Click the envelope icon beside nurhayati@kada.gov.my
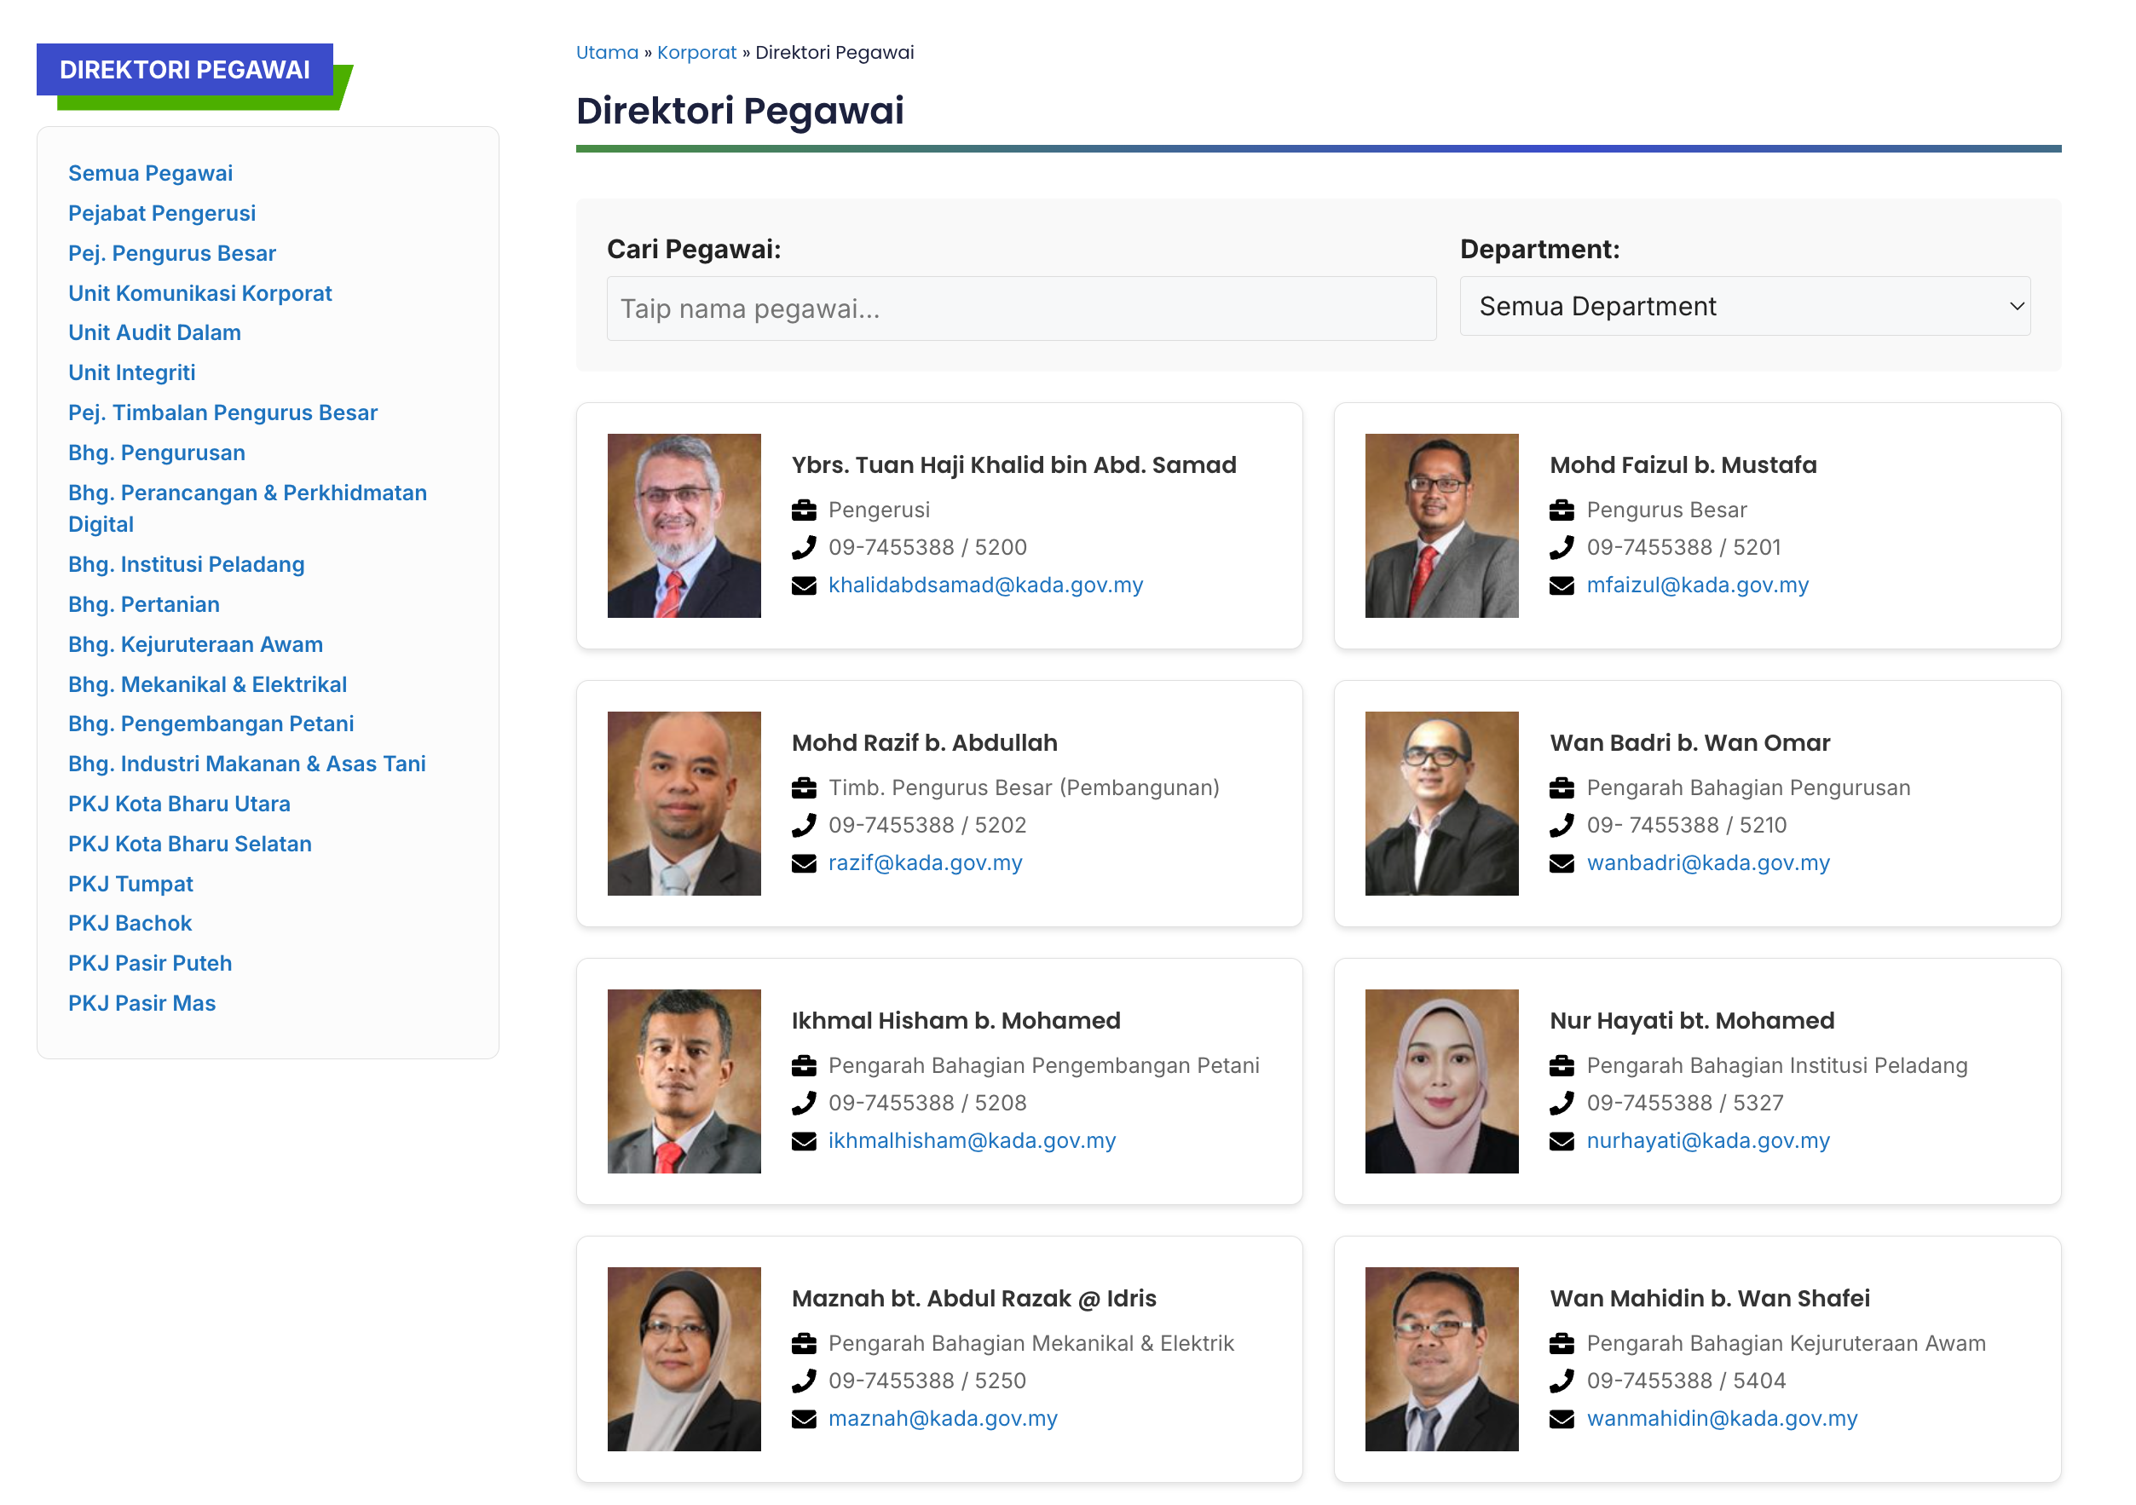This screenshot has height=1505, width=2136. (1561, 1141)
